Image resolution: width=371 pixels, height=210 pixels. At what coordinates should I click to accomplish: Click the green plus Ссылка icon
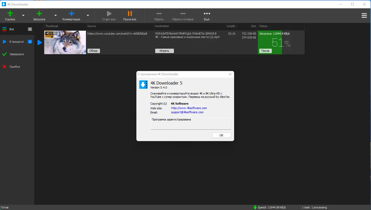pyautogui.click(x=10, y=14)
